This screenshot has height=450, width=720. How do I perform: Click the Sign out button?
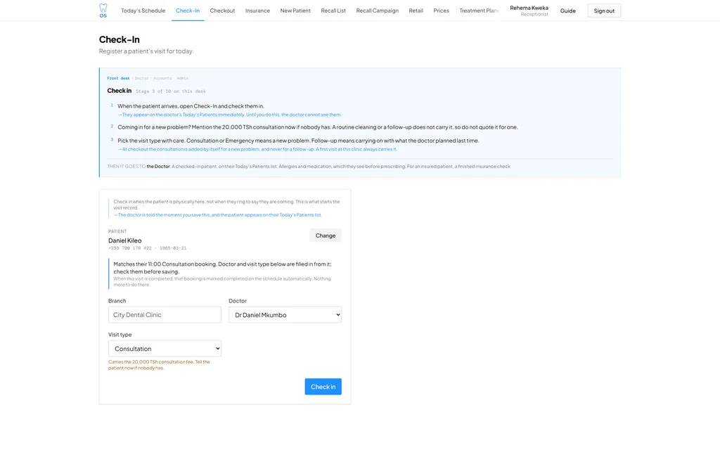(604, 11)
